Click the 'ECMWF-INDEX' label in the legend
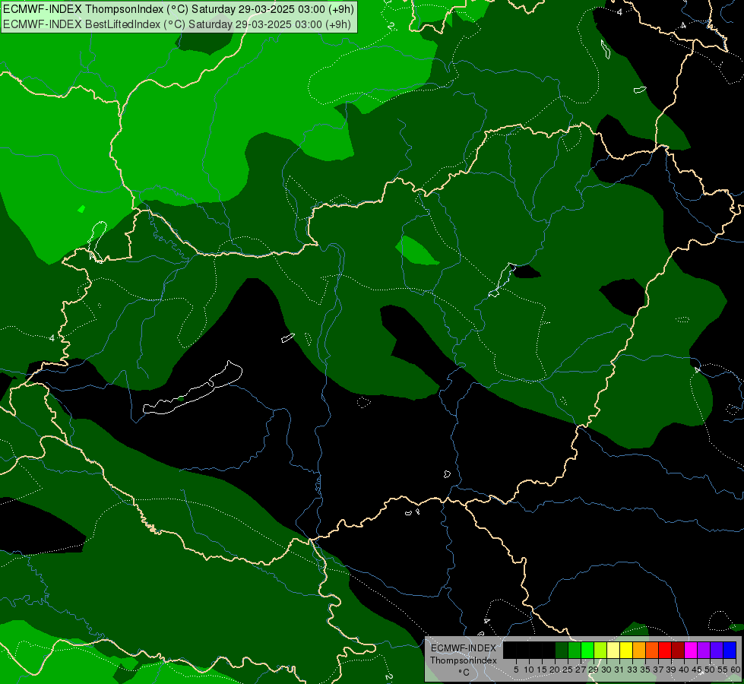Image resolution: width=744 pixels, height=684 pixels. point(464,648)
